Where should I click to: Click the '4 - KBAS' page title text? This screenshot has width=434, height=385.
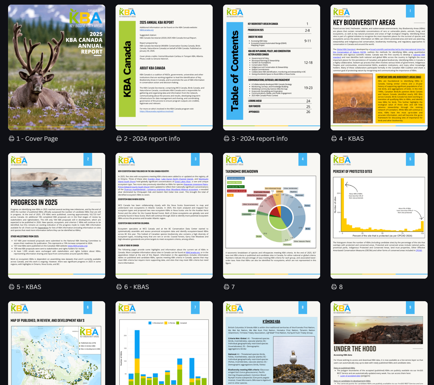coord(351,139)
